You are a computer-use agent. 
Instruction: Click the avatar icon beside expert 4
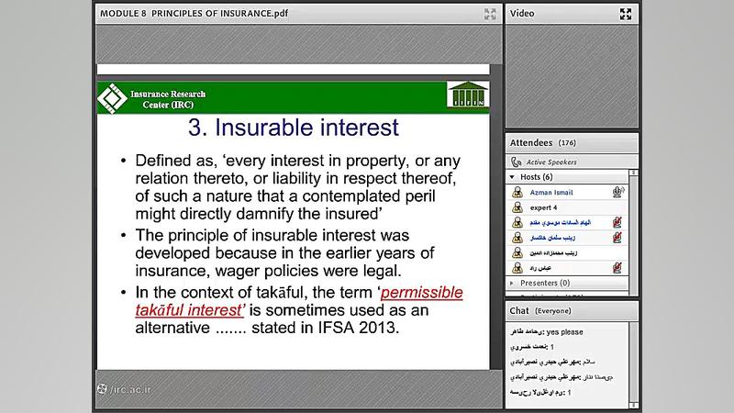(x=517, y=207)
